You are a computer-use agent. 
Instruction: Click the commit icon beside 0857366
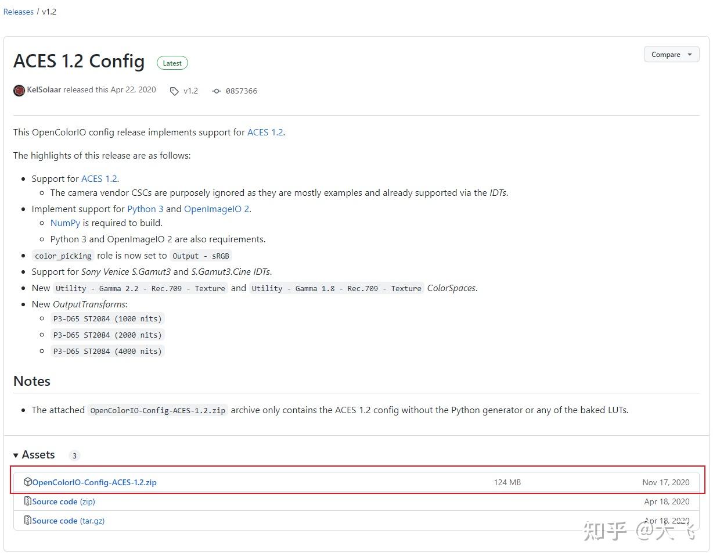click(x=217, y=91)
